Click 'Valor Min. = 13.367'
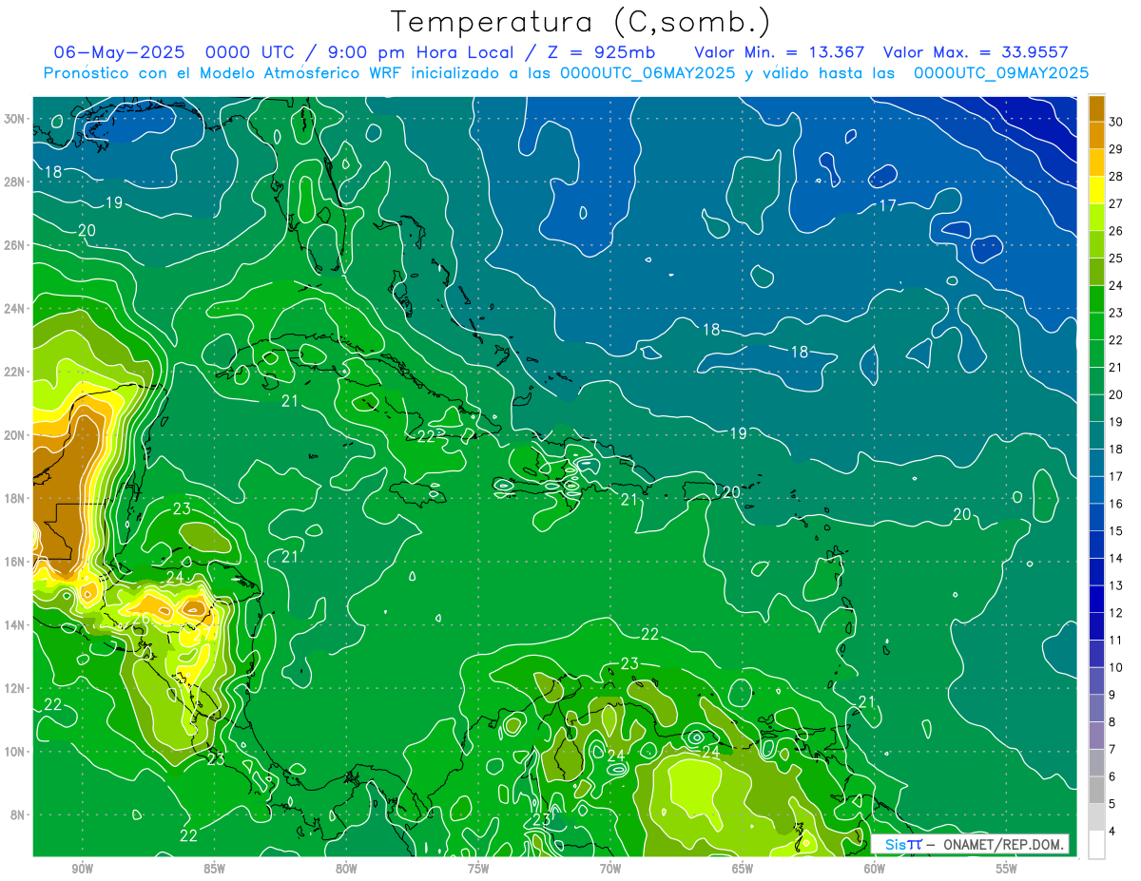 tap(779, 52)
